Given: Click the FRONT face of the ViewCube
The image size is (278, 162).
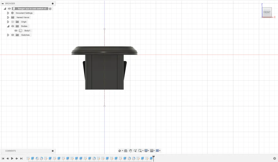Looking at the screenshot, I should tap(267, 12).
